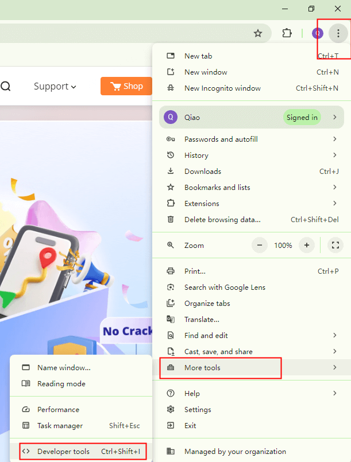Open the Extensions puzzle icon in toolbar
Screen dimensions: 351x462
[x=287, y=33]
